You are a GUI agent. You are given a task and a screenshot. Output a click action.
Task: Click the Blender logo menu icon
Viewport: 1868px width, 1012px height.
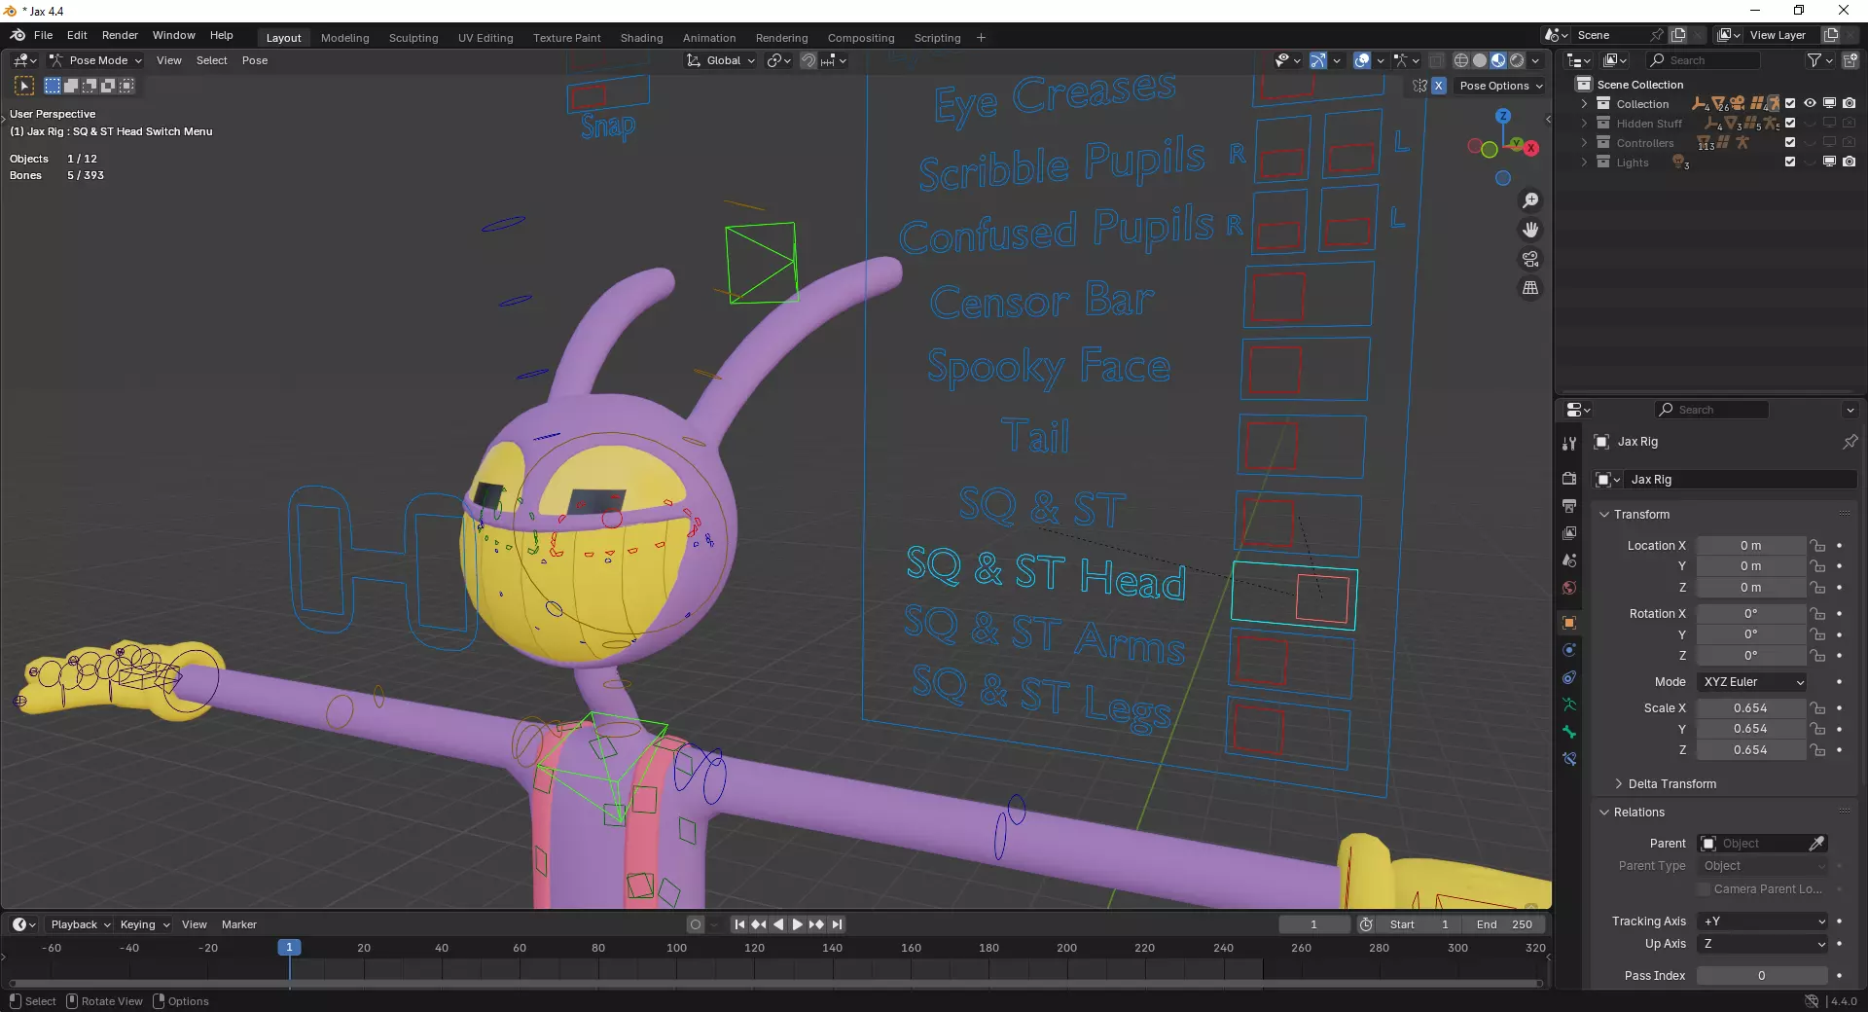pyautogui.click(x=18, y=35)
